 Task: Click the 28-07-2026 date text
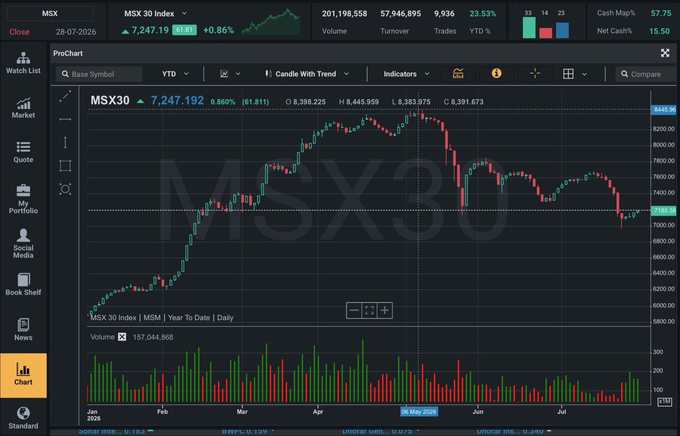tap(76, 32)
